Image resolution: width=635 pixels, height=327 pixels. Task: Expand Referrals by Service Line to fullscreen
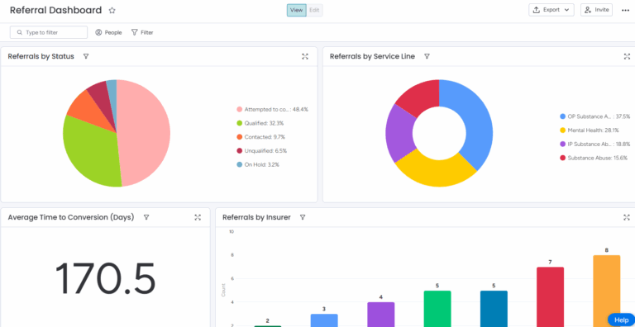(627, 56)
